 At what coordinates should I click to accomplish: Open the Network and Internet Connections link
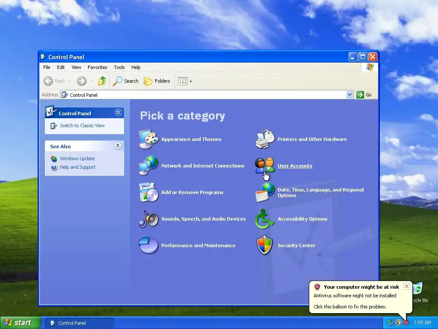(203, 166)
